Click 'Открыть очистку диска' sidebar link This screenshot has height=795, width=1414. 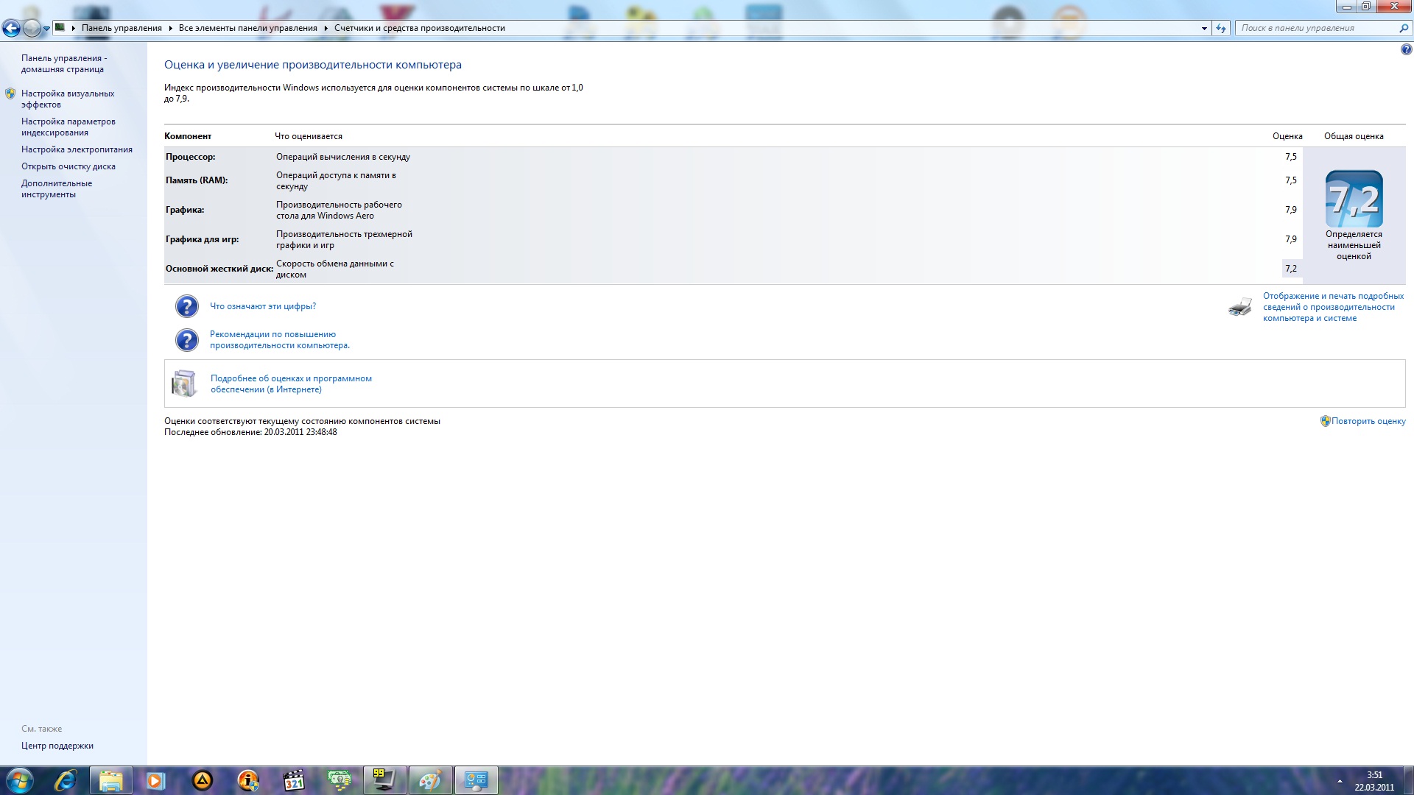point(68,166)
